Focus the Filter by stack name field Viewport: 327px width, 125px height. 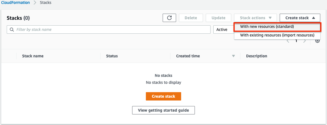112,30
